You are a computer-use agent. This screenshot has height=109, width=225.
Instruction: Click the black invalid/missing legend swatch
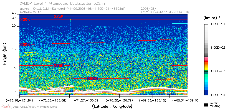click(206, 105)
